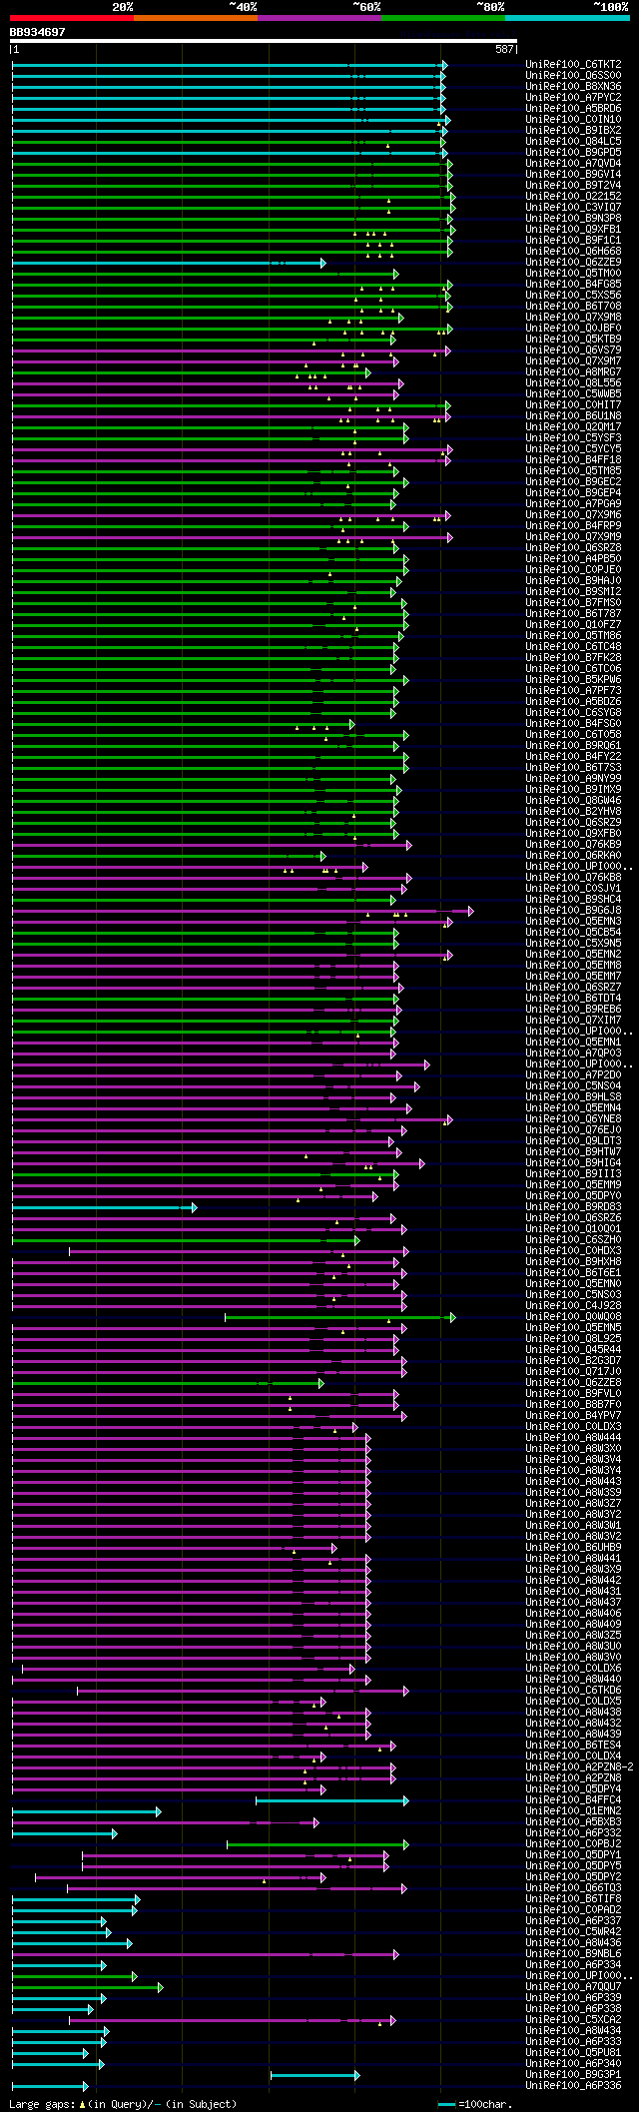Open hit UniRef100_C5XCA2

(573, 2020)
